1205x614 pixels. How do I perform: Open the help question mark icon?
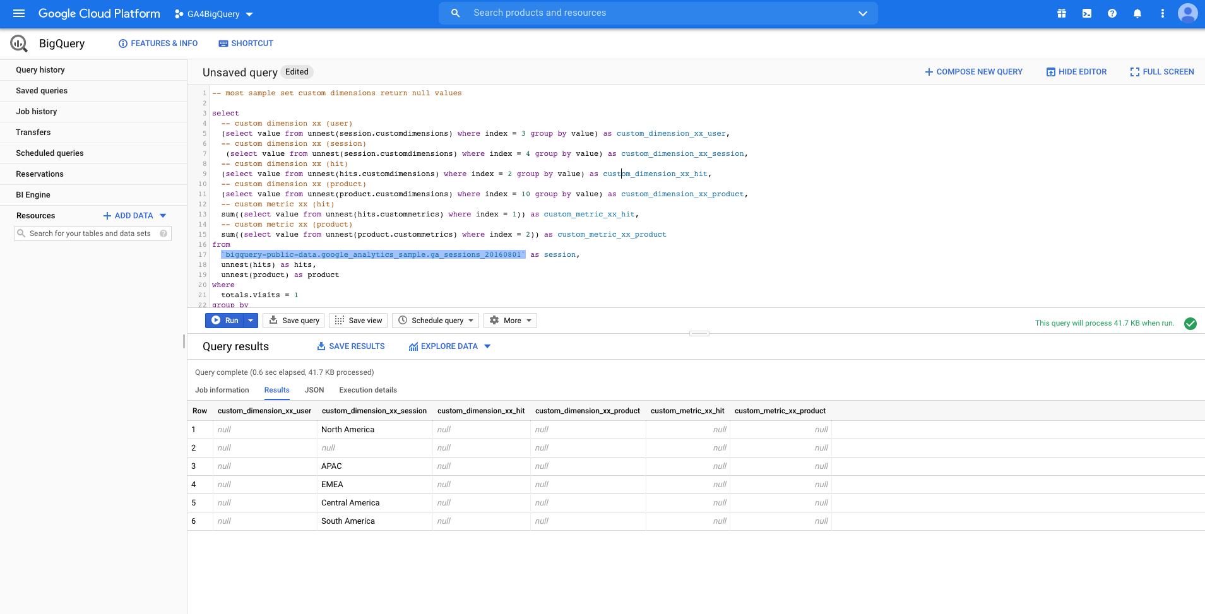tap(1112, 13)
